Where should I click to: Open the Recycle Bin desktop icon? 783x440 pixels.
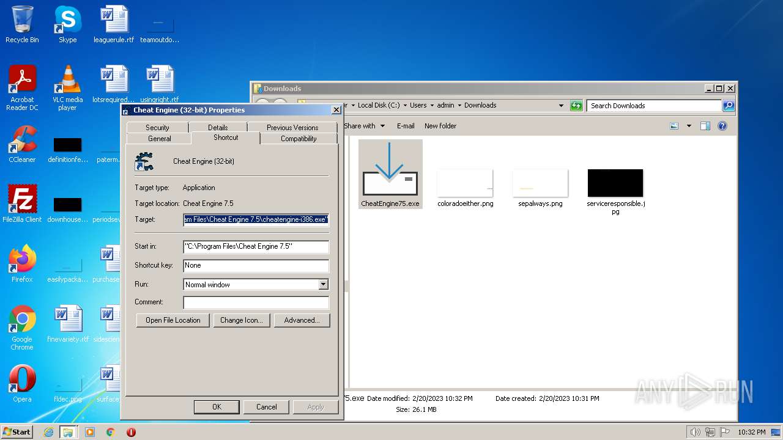[22, 24]
